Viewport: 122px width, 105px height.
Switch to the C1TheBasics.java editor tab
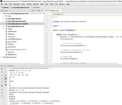coord(53,10)
